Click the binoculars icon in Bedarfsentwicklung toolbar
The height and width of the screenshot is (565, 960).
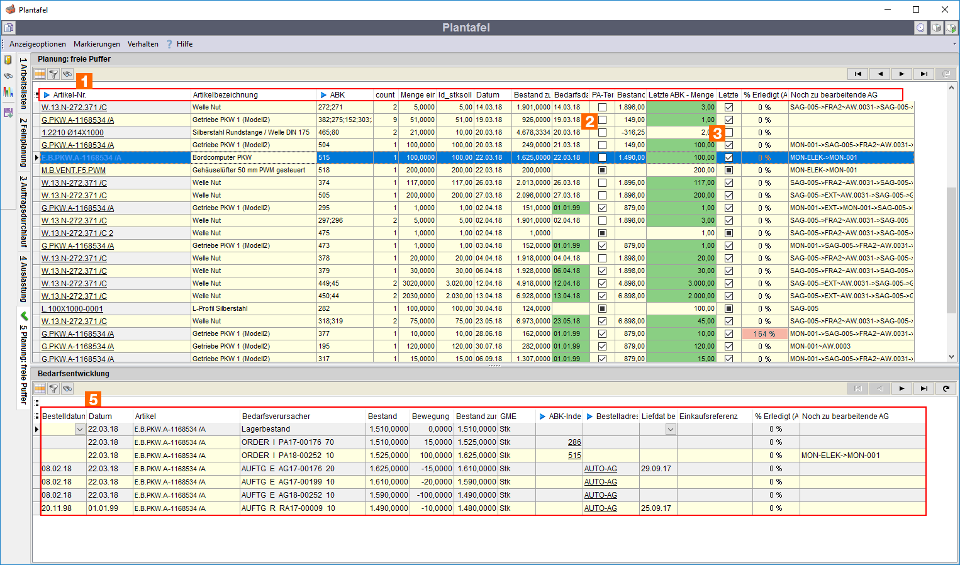pyautogui.click(x=67, y=388)
